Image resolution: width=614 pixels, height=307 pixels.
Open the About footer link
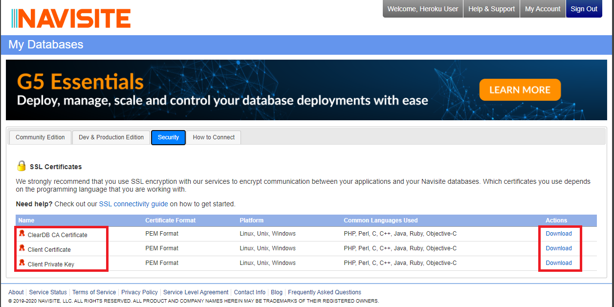[16, 292]
